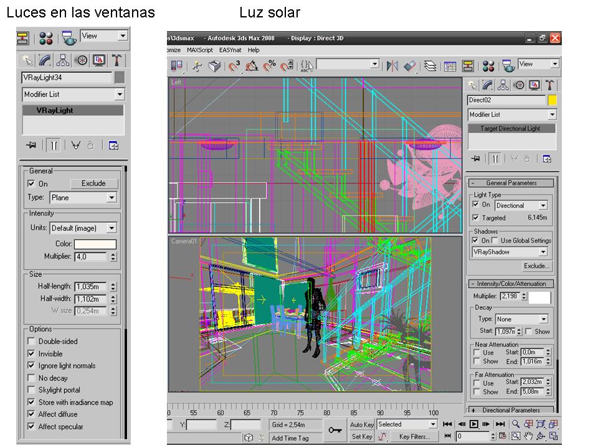Open Modifier List dropdown in the VRayLight34 panel
Screen dimensions: 598x448
(x=74, y=94)
